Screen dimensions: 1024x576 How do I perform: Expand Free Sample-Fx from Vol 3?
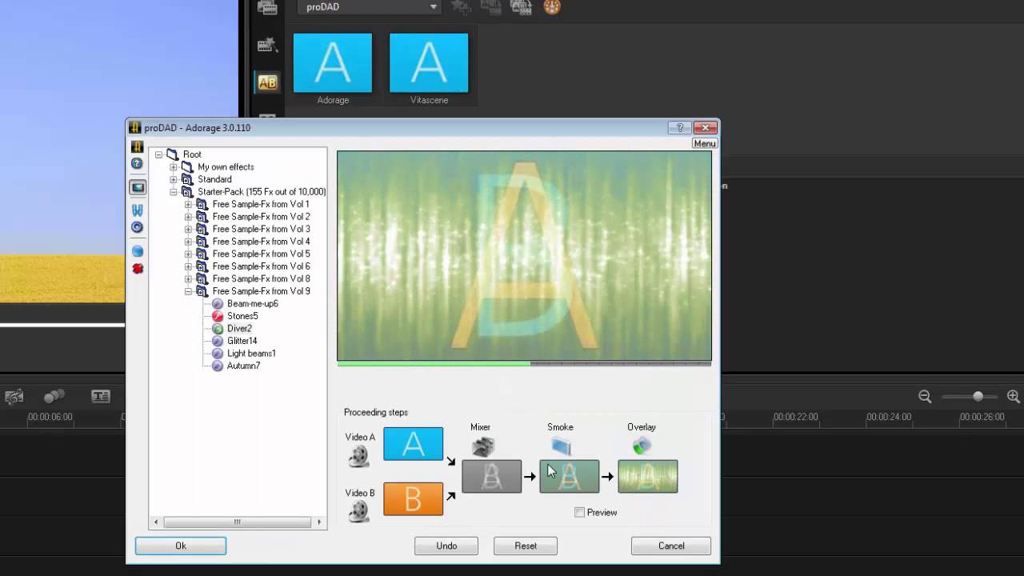[188, 229]
